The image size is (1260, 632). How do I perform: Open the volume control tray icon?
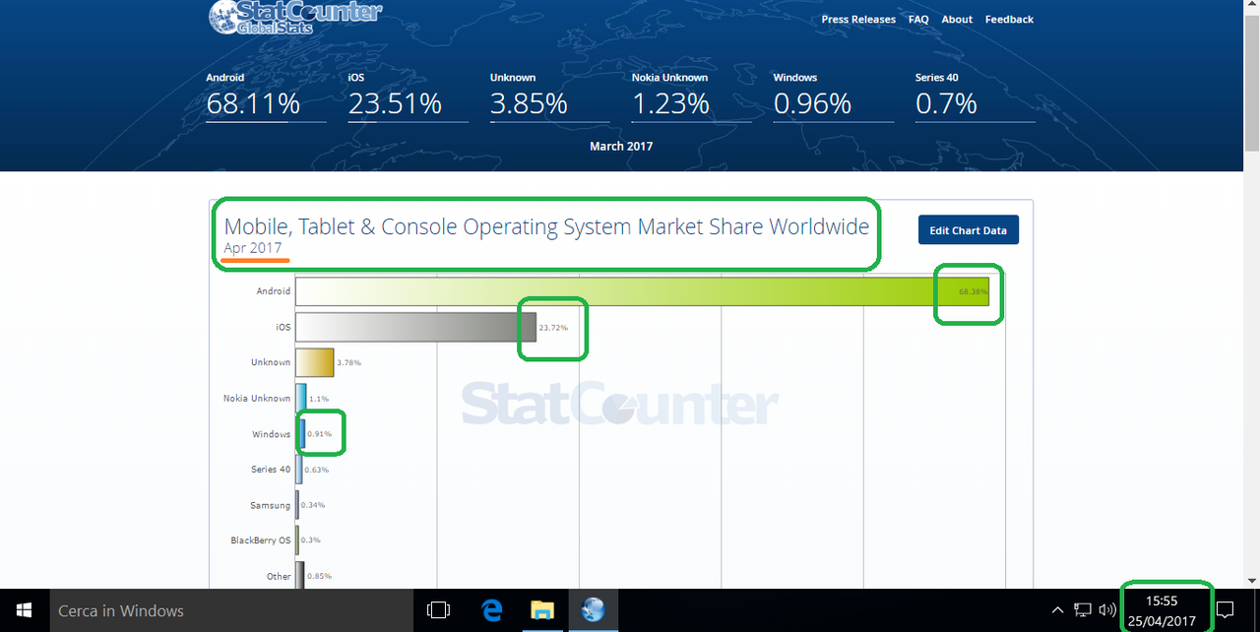tap(1107, 610)
